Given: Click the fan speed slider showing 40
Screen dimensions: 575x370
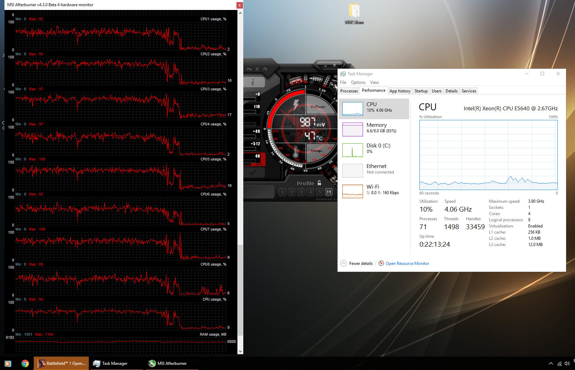Looking at the screenshot, I should [x=250, y=161].
